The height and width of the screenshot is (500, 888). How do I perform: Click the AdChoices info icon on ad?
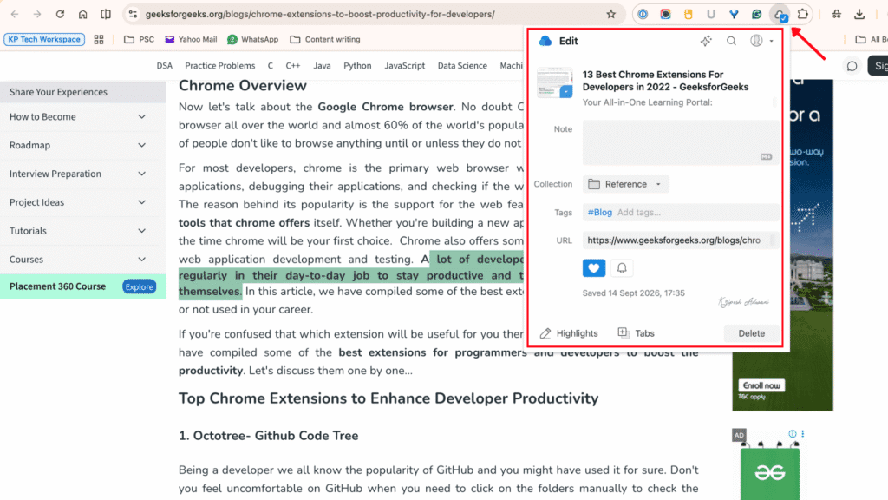pos(793,434)
